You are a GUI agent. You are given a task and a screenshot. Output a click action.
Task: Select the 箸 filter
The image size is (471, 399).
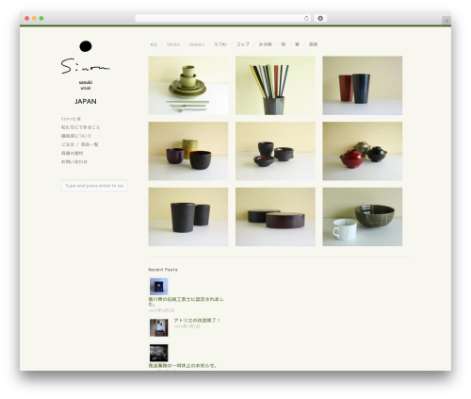(x=297, y=44)
